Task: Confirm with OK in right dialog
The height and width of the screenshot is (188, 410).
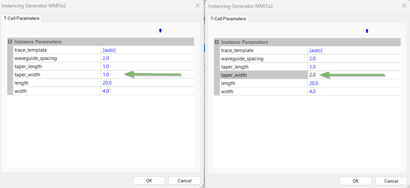Action: point(355,181)
